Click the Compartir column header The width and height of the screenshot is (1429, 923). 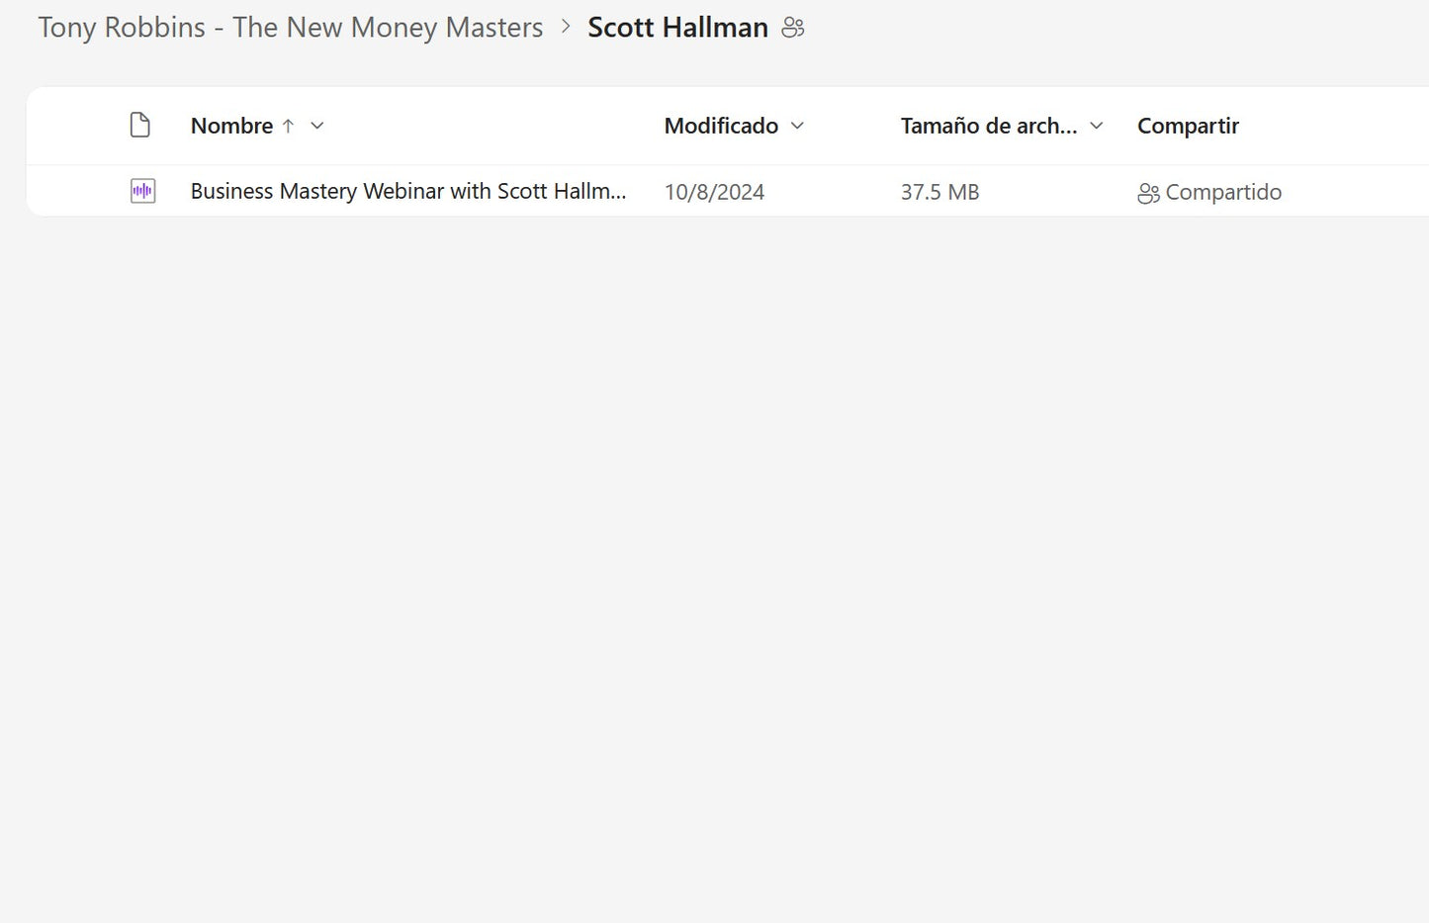coord(1188,126)
